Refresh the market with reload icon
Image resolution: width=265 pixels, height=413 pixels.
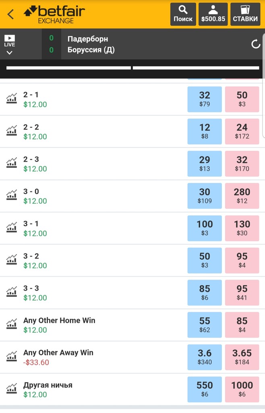click(255, 44)
